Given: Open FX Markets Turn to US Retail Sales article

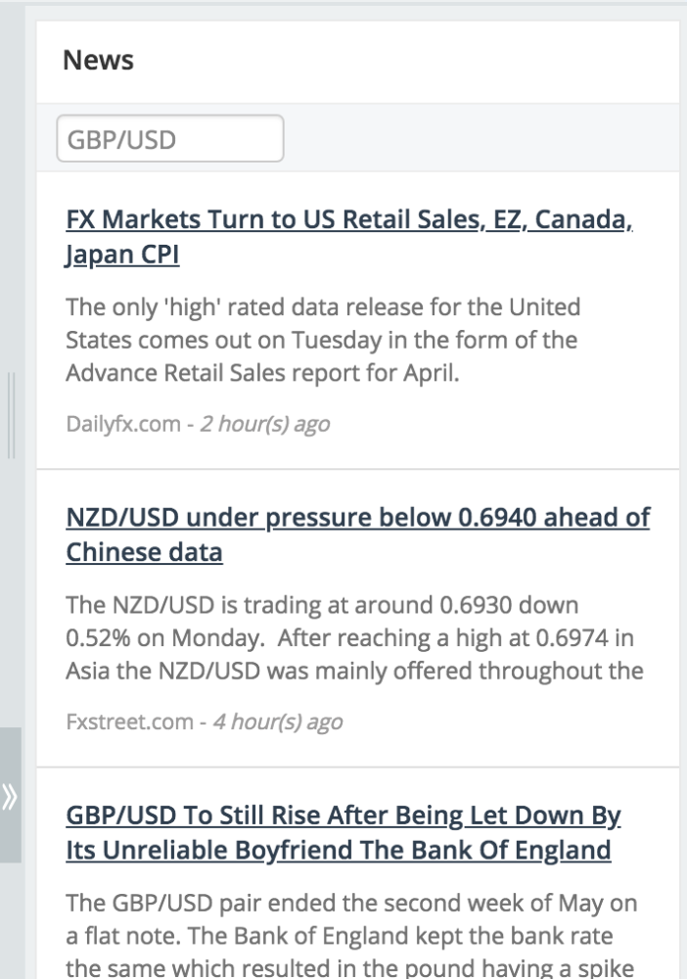Looking at the screenshot, I should [349, 237].
